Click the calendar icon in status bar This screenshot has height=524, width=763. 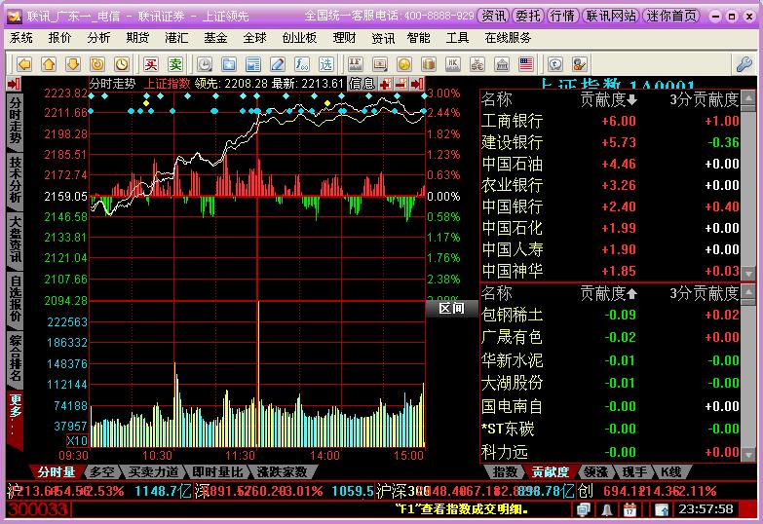[629, 509]
